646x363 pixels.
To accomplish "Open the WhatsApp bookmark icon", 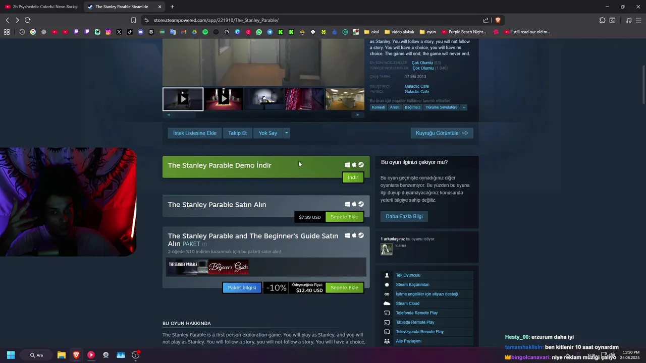I will click(259, 32).
